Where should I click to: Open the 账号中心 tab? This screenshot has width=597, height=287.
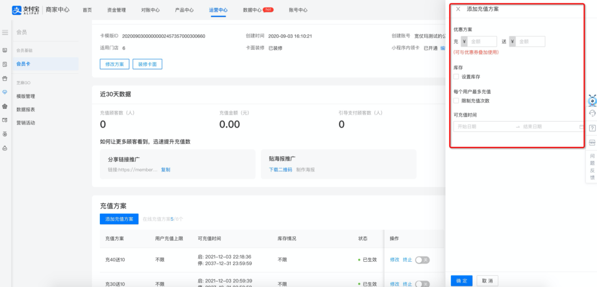tap(298, 10)
